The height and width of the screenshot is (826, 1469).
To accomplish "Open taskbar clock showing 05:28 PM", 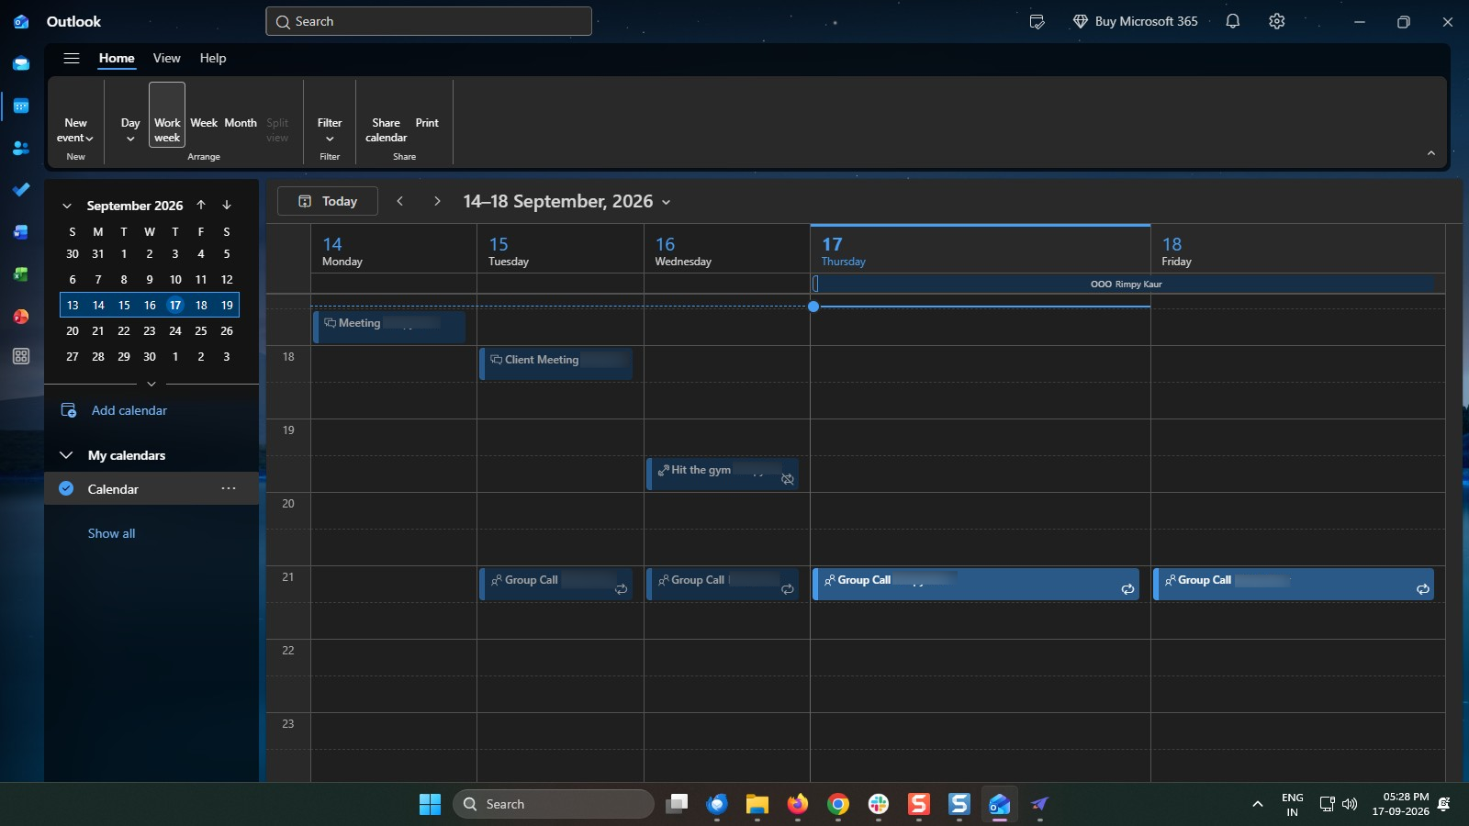I will coord(1400,804).
